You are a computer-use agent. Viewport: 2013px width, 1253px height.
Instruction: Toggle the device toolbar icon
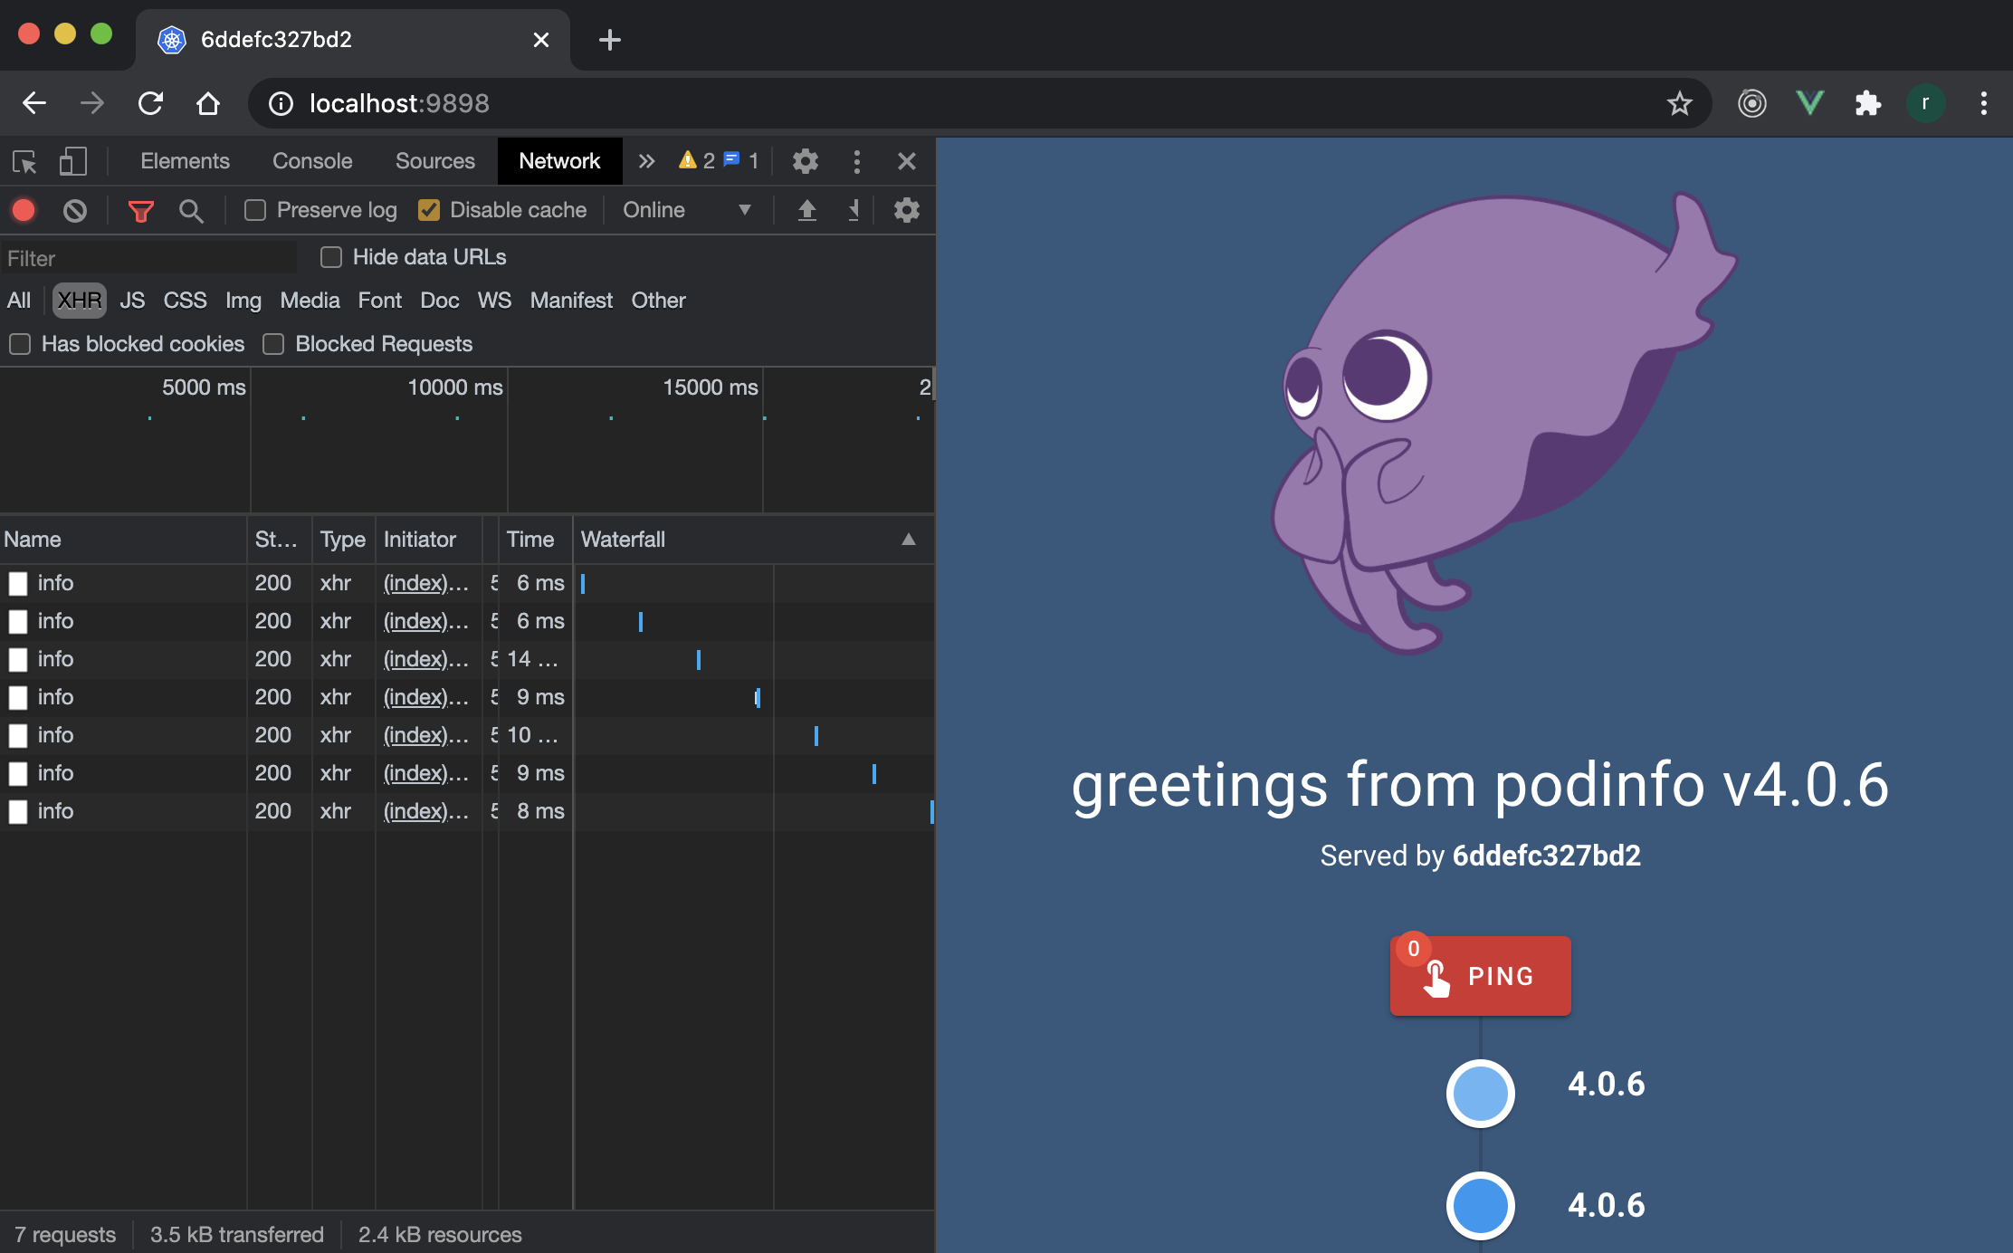[x=72, y=162]
